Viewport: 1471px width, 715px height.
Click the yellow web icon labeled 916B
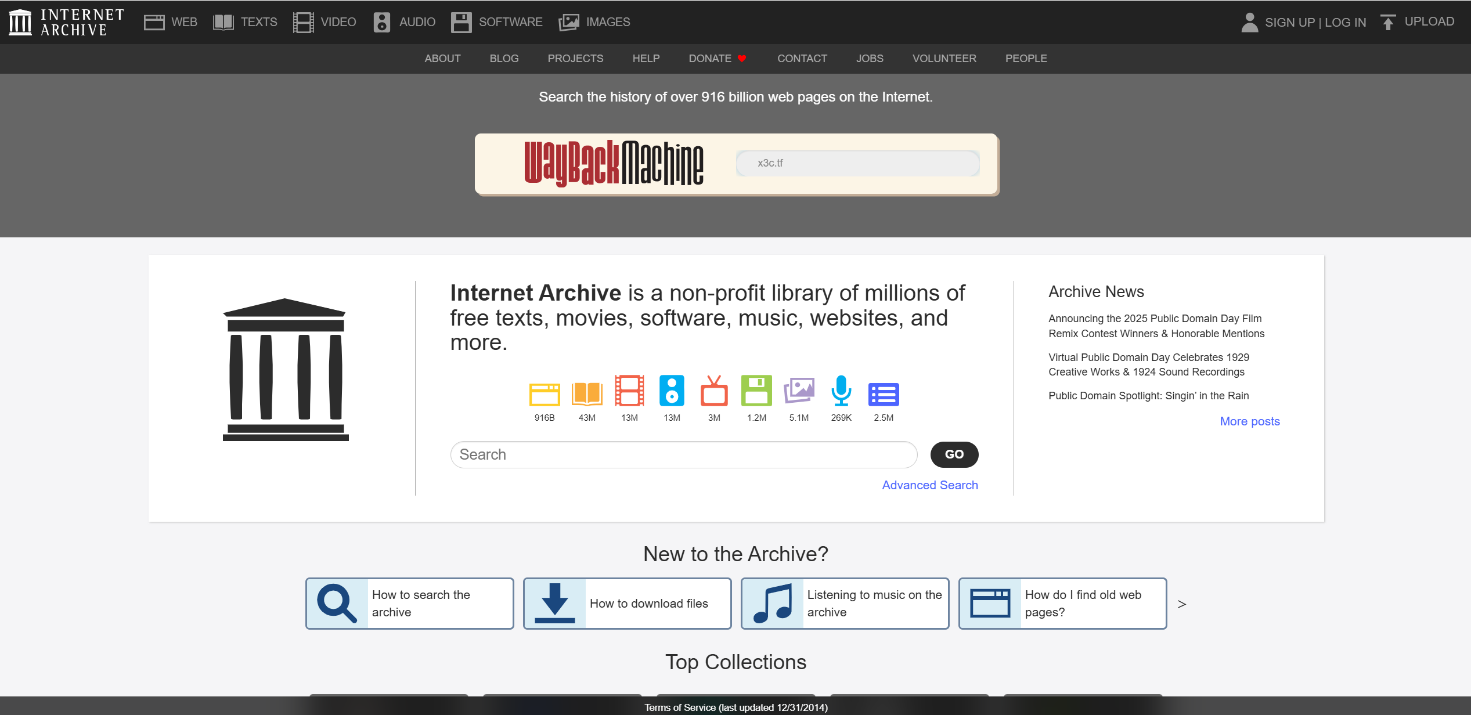pyautogui.click(x=544, y=394)
